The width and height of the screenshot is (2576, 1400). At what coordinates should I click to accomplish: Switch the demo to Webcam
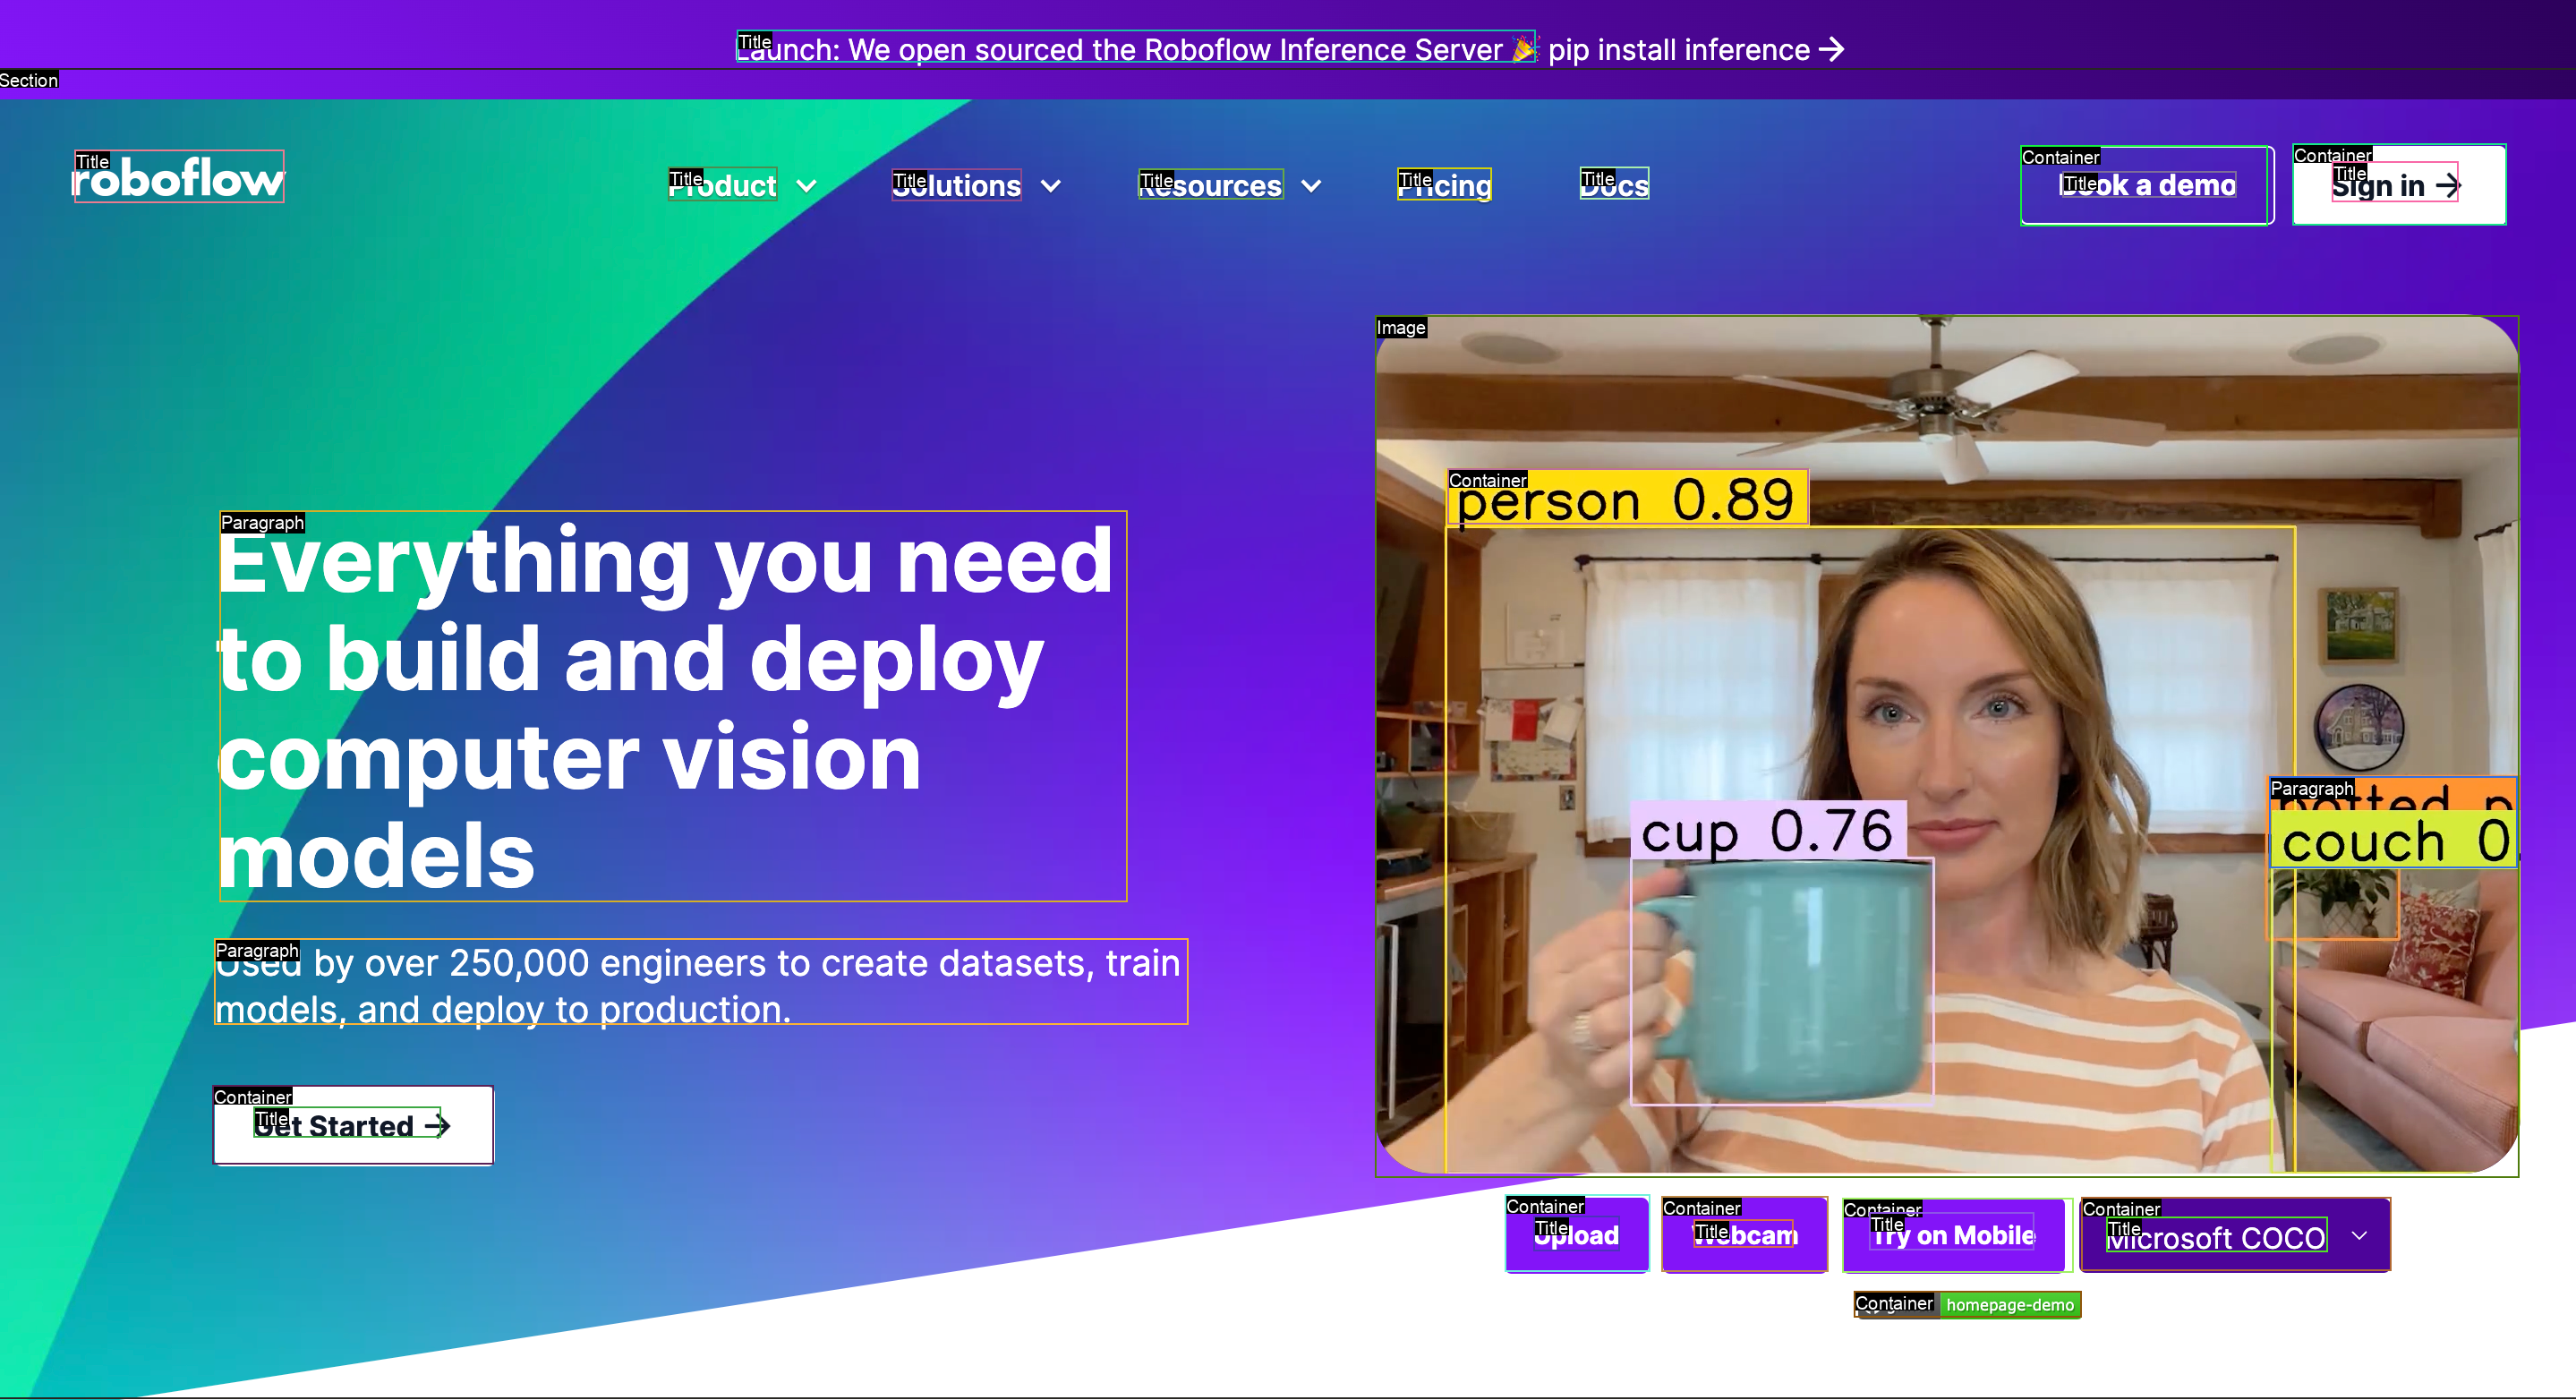(x=1744, y=1235)
